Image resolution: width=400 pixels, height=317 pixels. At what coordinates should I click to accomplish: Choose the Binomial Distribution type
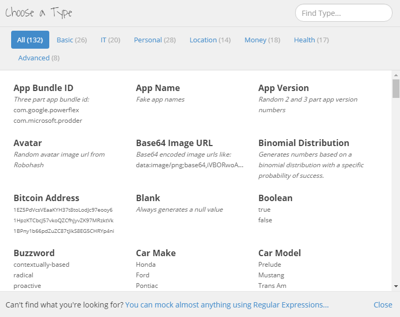[304, 143]
